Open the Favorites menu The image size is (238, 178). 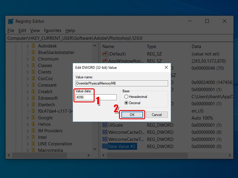click(52, 31)
